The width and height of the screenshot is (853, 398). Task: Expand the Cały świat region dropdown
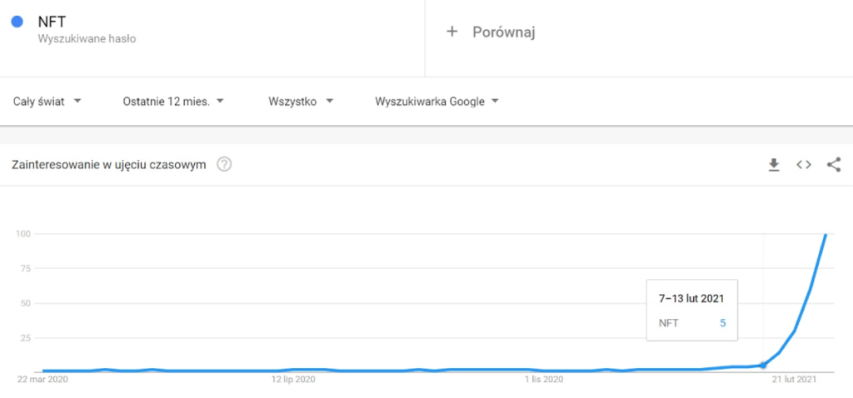point(47,101)
